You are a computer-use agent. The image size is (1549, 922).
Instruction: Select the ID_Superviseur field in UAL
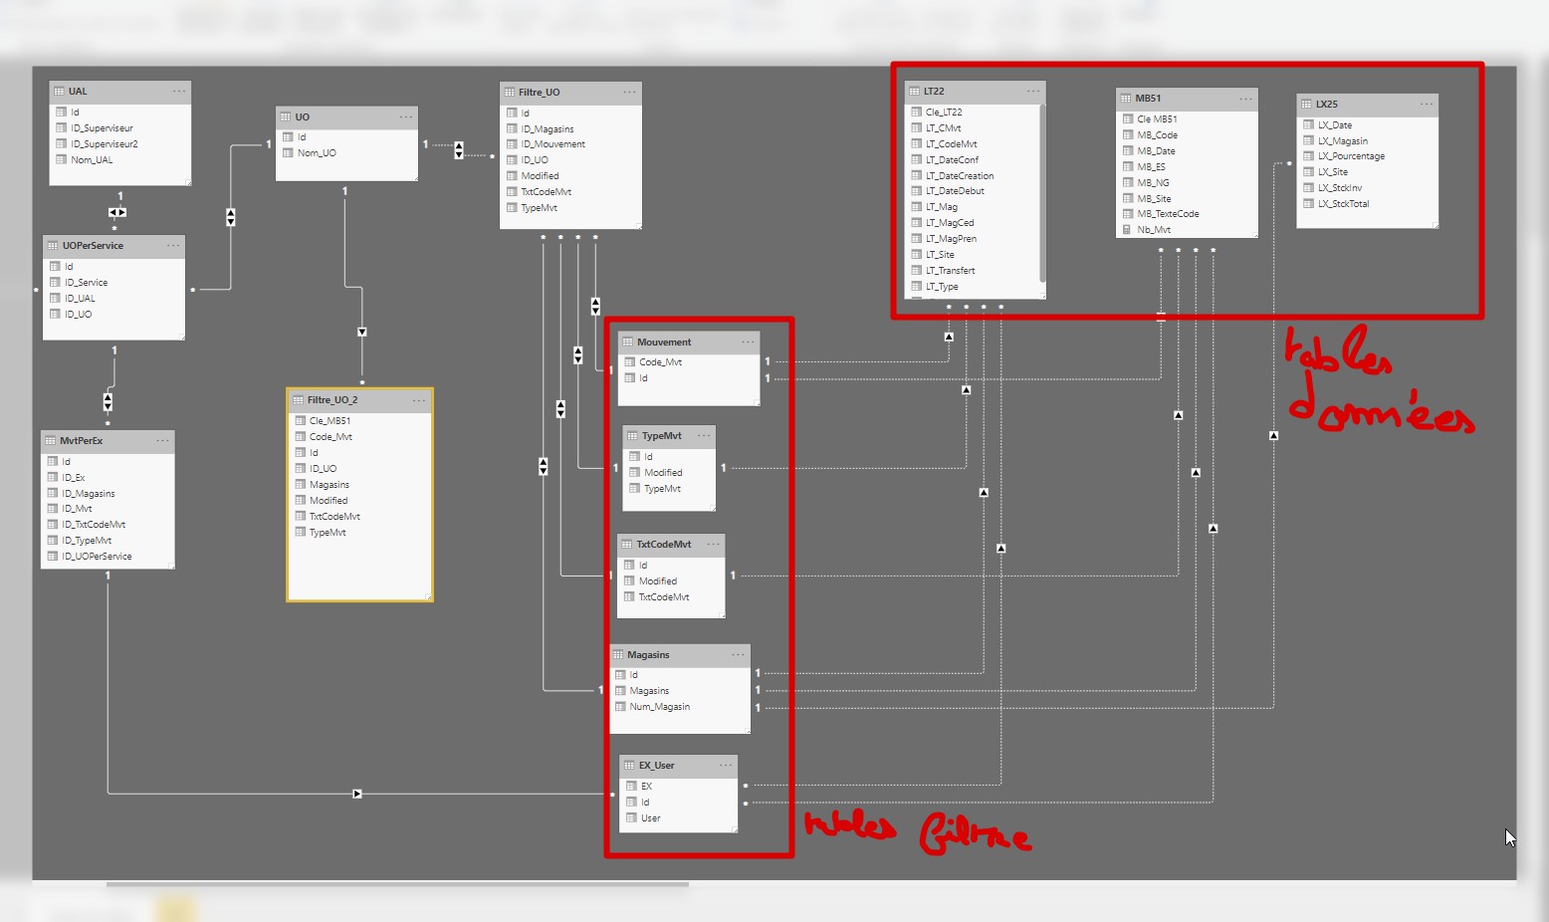tap(102, 127)
